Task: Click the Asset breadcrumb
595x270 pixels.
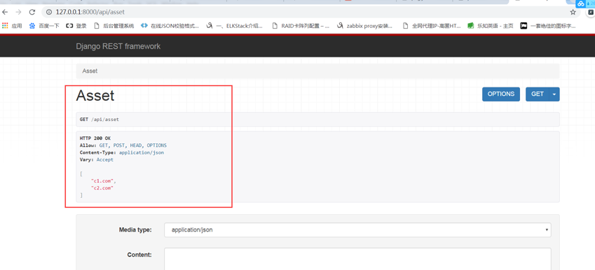Action: click(90, 71)
